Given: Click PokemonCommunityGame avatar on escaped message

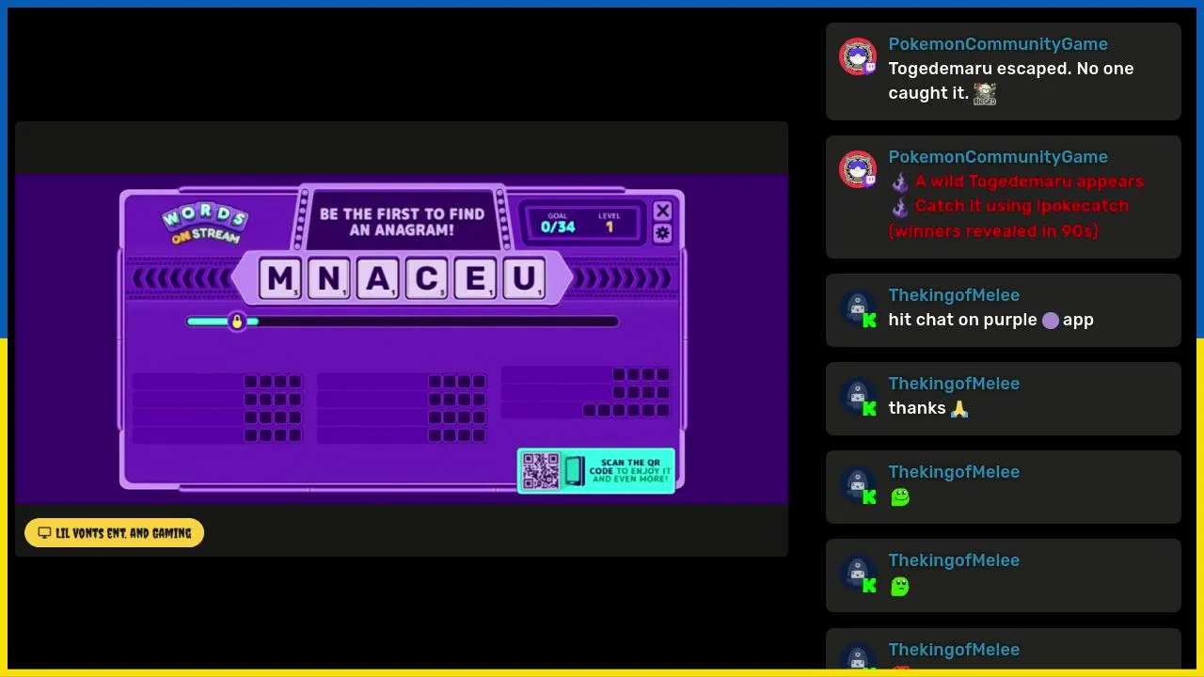Looking at the screenshot, I should (858, 57).
